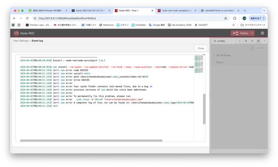Switch to the hana0847 GitHub browser tab
The image size is (278, 167).
[x=220, y=11]
